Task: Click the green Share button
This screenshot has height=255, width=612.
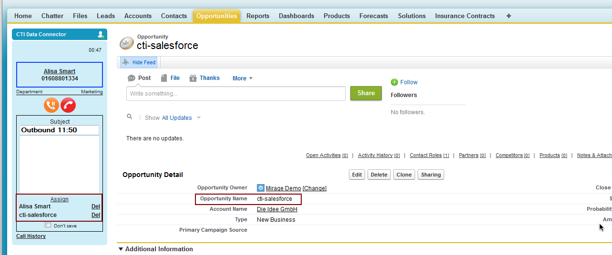Action: pyautogui.click(x=366, y=93)
